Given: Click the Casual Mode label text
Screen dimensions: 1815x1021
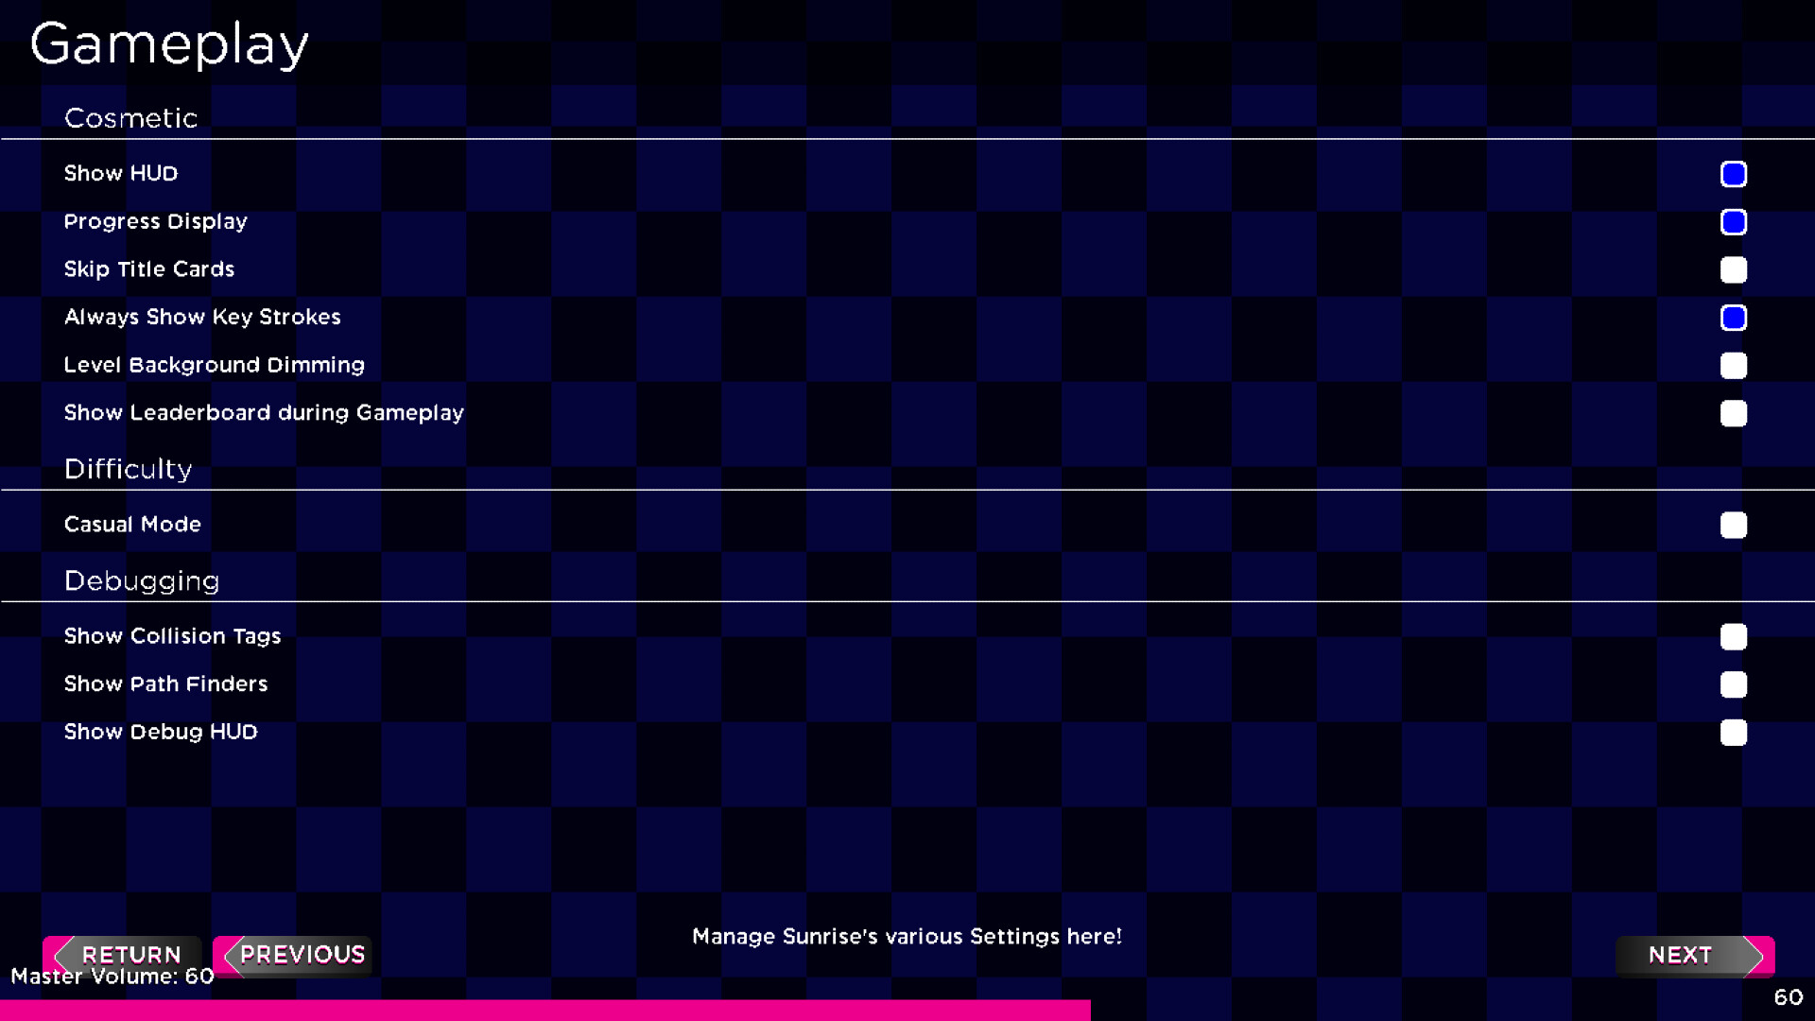Looking at the screenshot, I should click(132, 524).
